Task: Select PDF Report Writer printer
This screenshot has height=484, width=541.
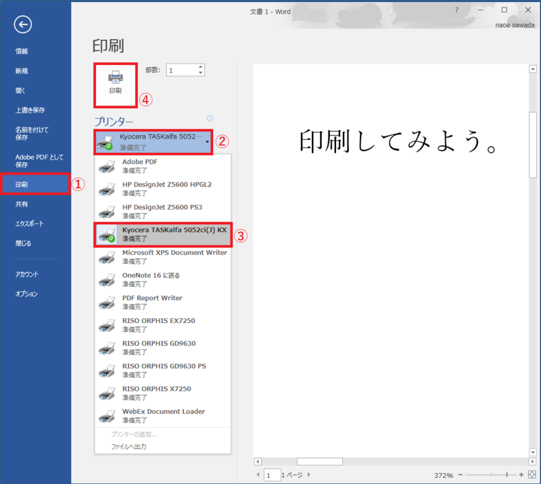Action: [x=163, y=303]
